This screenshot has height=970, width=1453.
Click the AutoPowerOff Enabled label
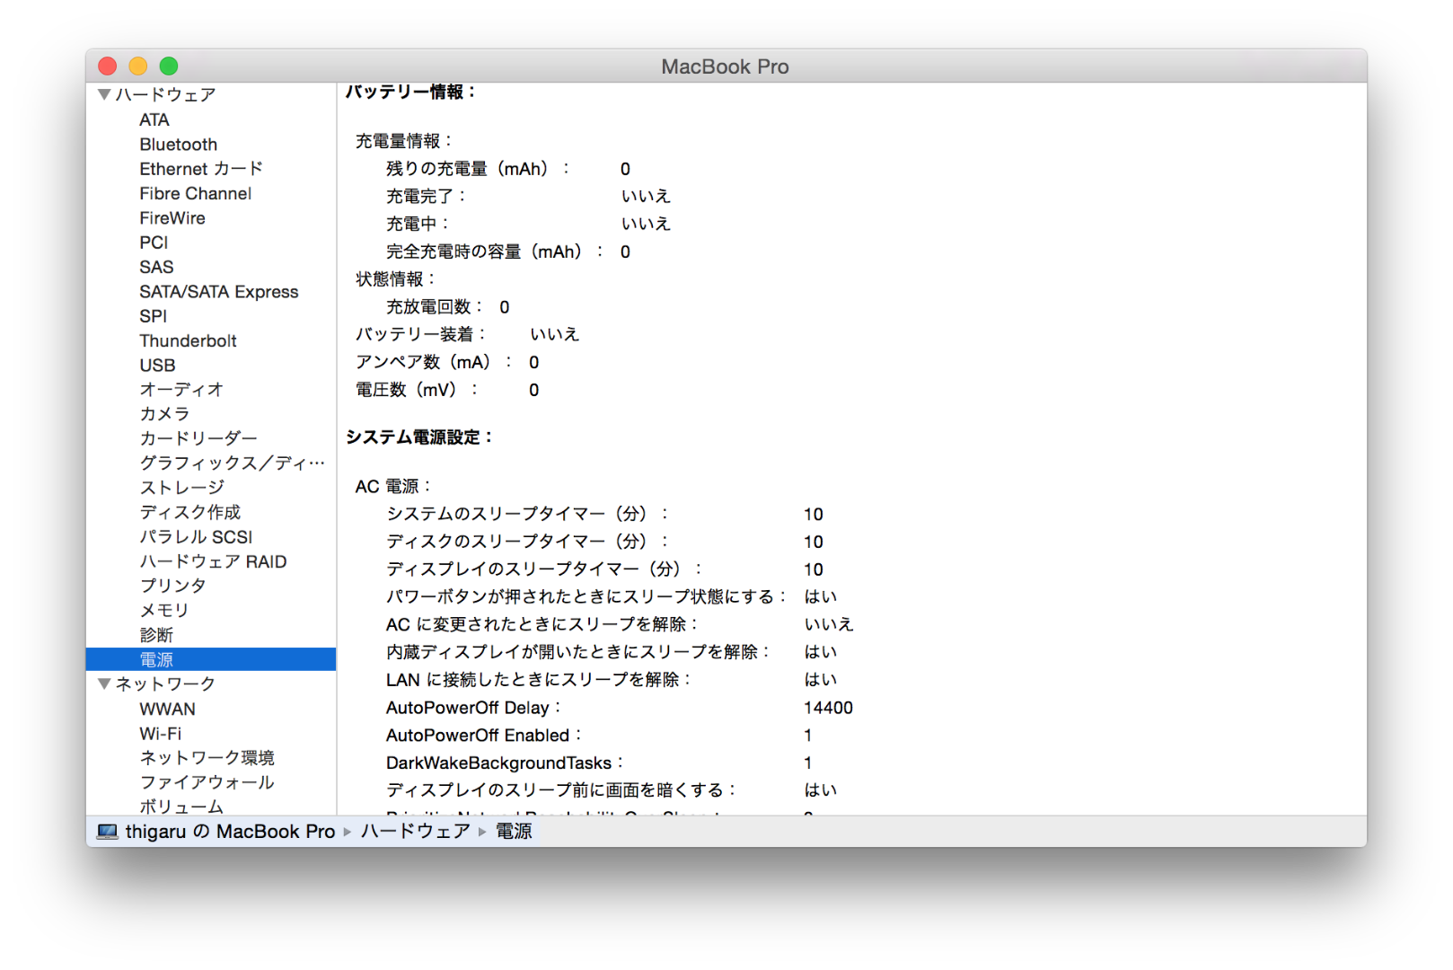pyautogui.click(x=484, y=736)
